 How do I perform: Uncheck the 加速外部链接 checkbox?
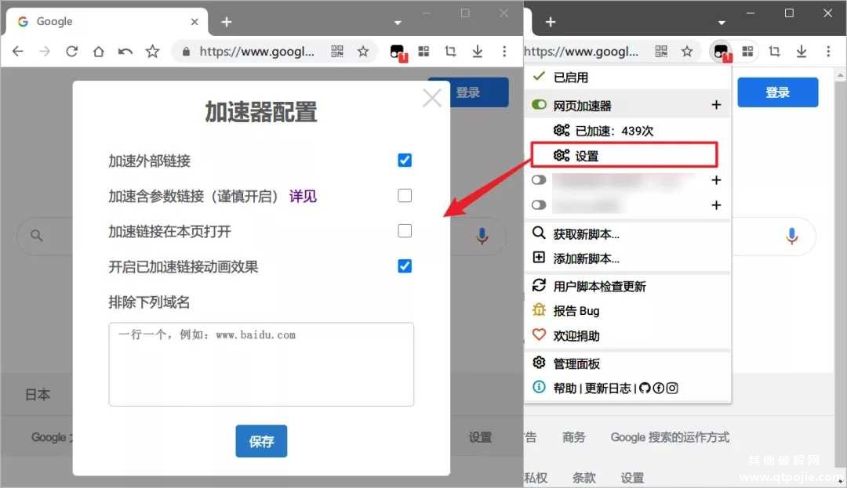point(405,161)
